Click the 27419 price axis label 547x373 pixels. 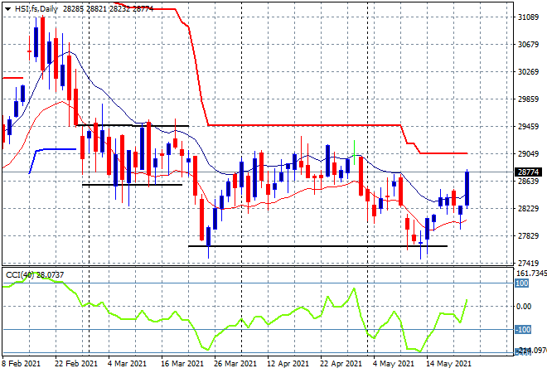[x=528, y=263]
